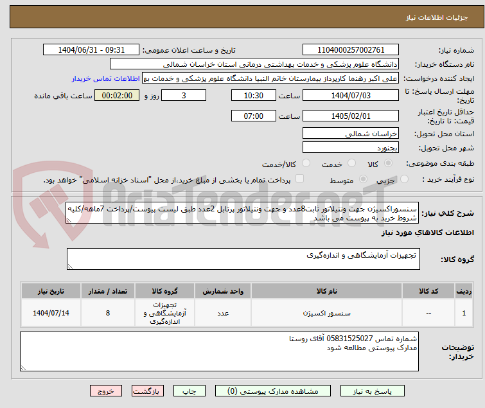
Task: Click the response deadline date 1404/07/03 field
Action: [351, 95]
